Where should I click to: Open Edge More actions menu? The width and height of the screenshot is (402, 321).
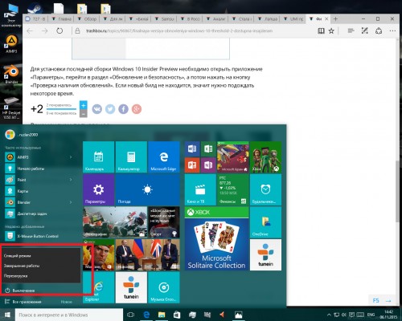[x=392, y=31]
